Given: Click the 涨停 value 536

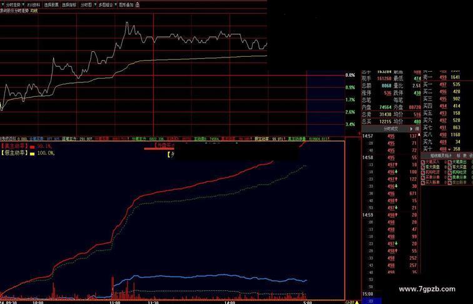Looking at the screenshot, I should 388,93.
